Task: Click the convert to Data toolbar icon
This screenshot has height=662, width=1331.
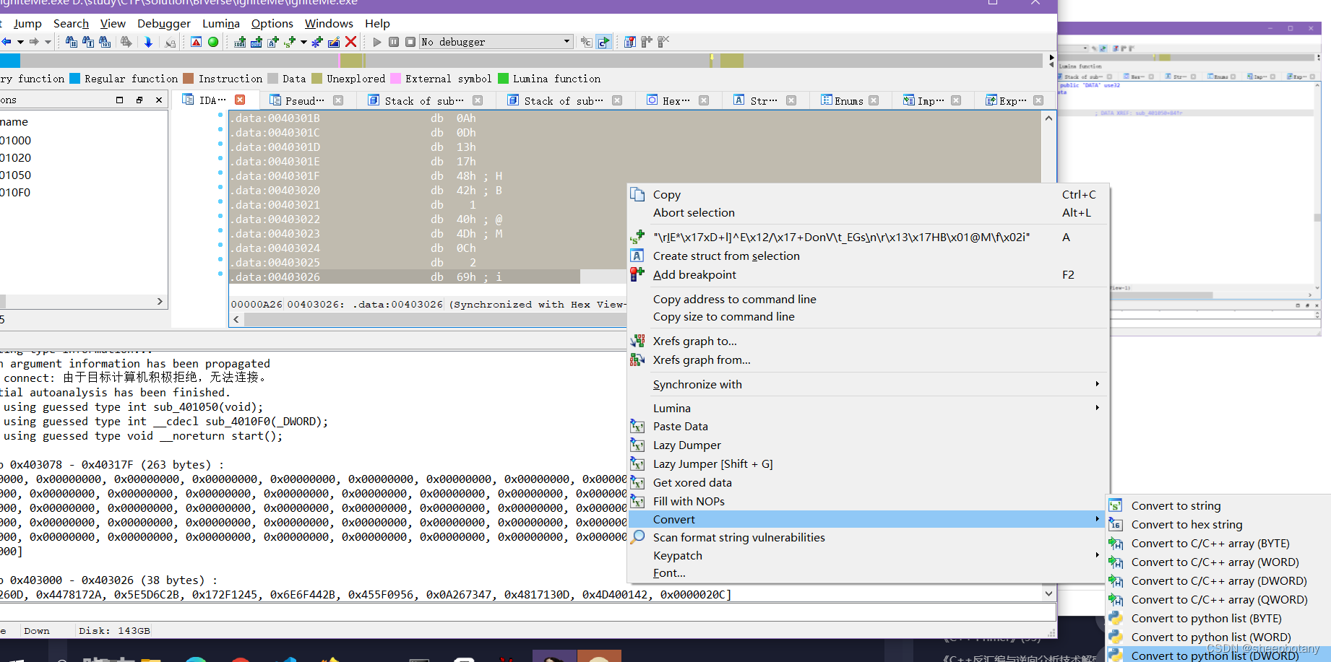Action: pyautogui.click(x=257, y=42)
